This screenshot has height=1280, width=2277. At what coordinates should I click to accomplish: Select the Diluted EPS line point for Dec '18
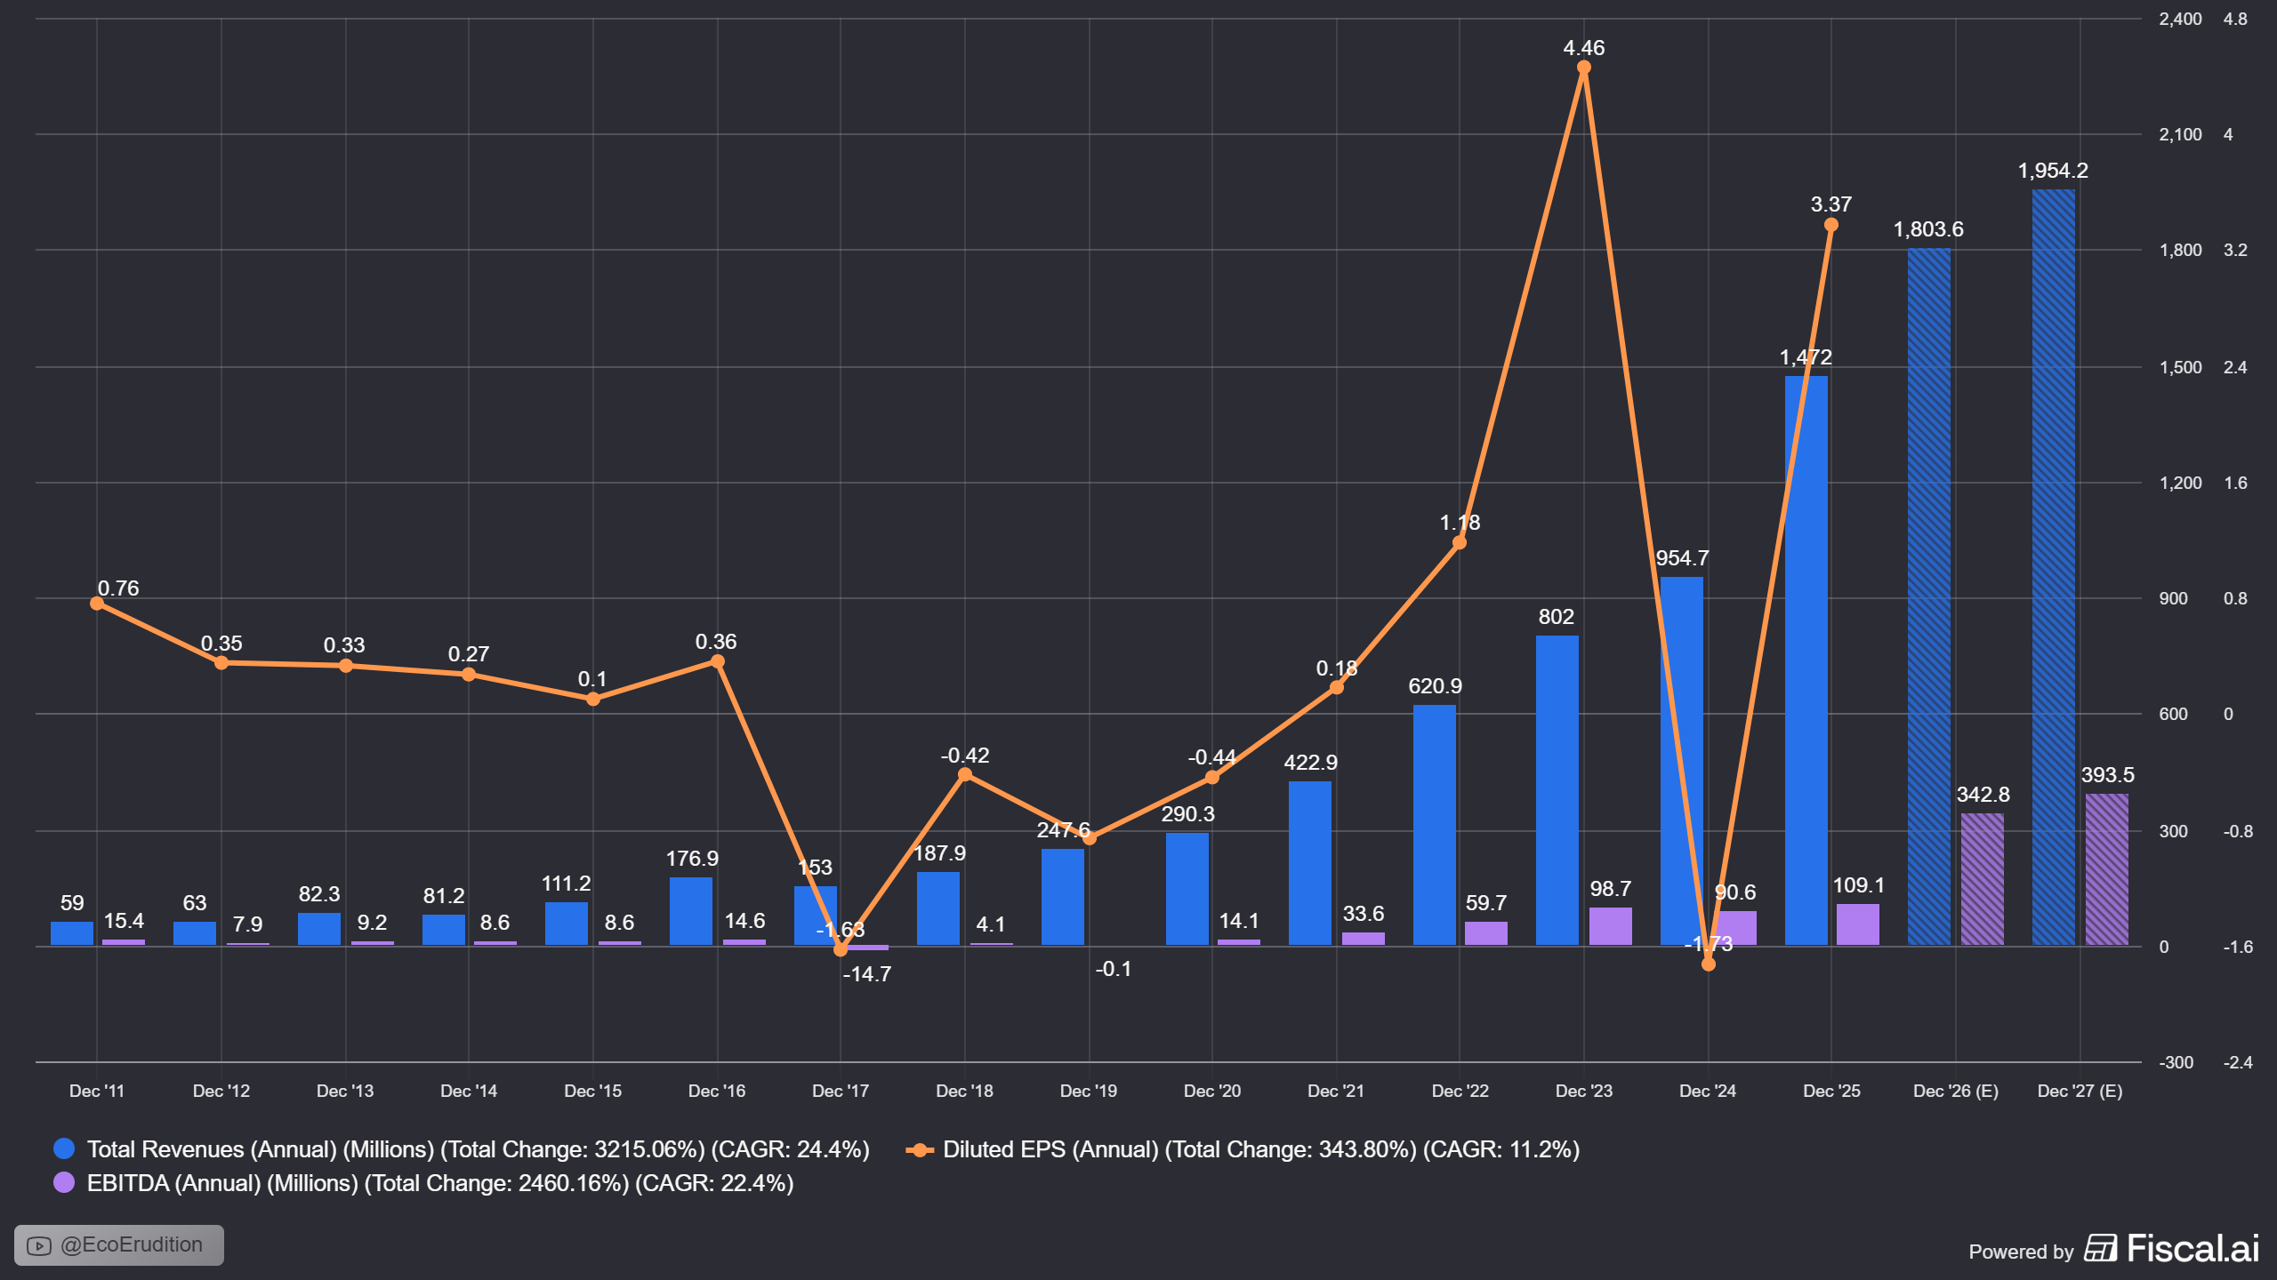tap(965, 774)
